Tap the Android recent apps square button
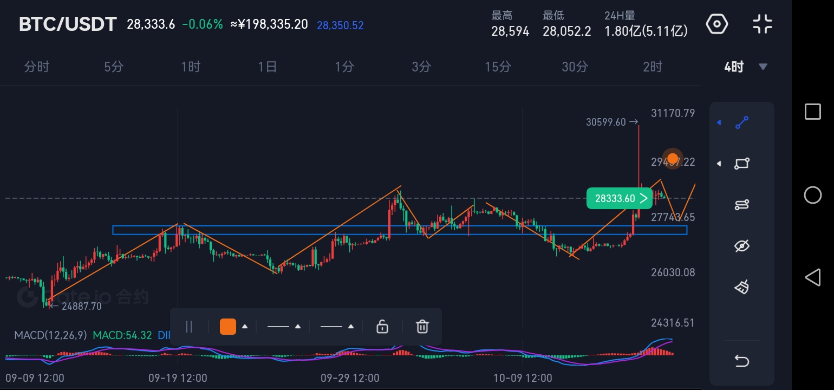 point(813,112)
